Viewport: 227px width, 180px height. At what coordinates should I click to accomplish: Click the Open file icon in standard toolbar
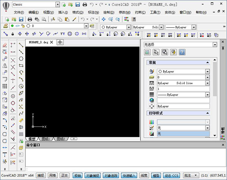(x=14, y=19)
